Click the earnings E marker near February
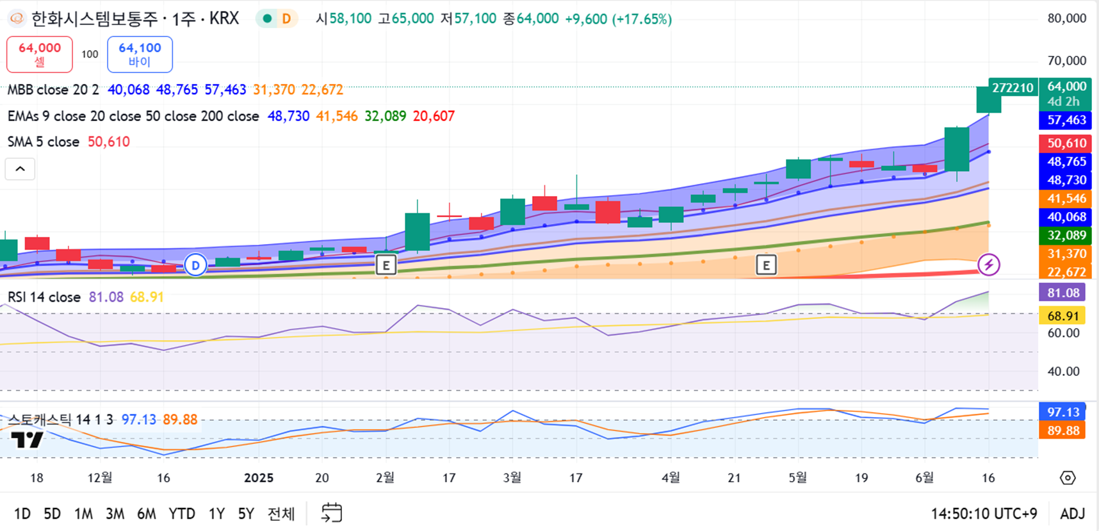Viewport: 1099px width, 531px height. 386,265
